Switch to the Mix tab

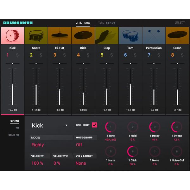click(x=83, y=23)
